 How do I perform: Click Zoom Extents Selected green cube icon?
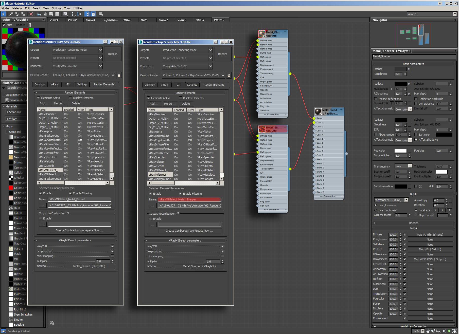449,331
